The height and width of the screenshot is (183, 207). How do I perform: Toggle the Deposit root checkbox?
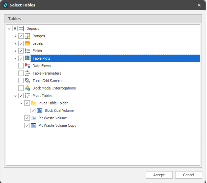click(x=15, y=28)
